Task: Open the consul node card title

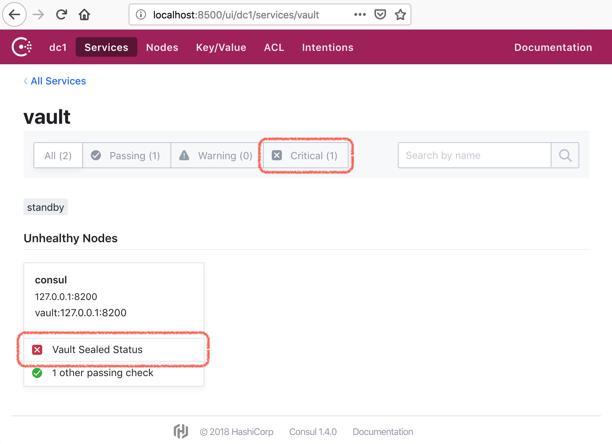Action: point(51,280)
